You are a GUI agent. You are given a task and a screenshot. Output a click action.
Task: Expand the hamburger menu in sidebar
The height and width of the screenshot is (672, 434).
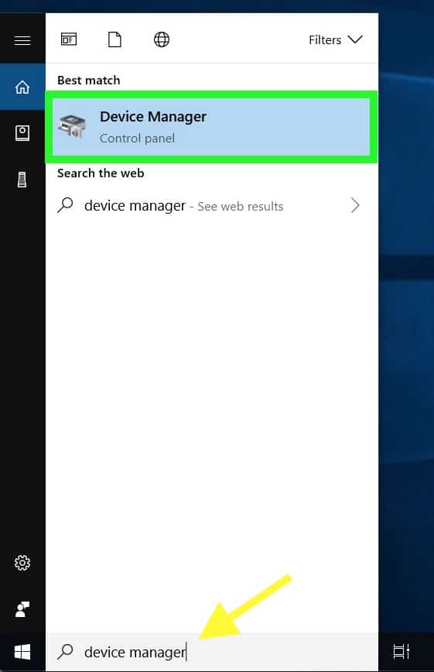click(x=22, y=40)
